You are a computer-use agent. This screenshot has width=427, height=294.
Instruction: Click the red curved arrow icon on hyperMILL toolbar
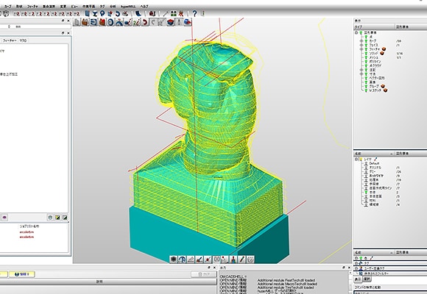pyautogui.click(x=145, y=22)
